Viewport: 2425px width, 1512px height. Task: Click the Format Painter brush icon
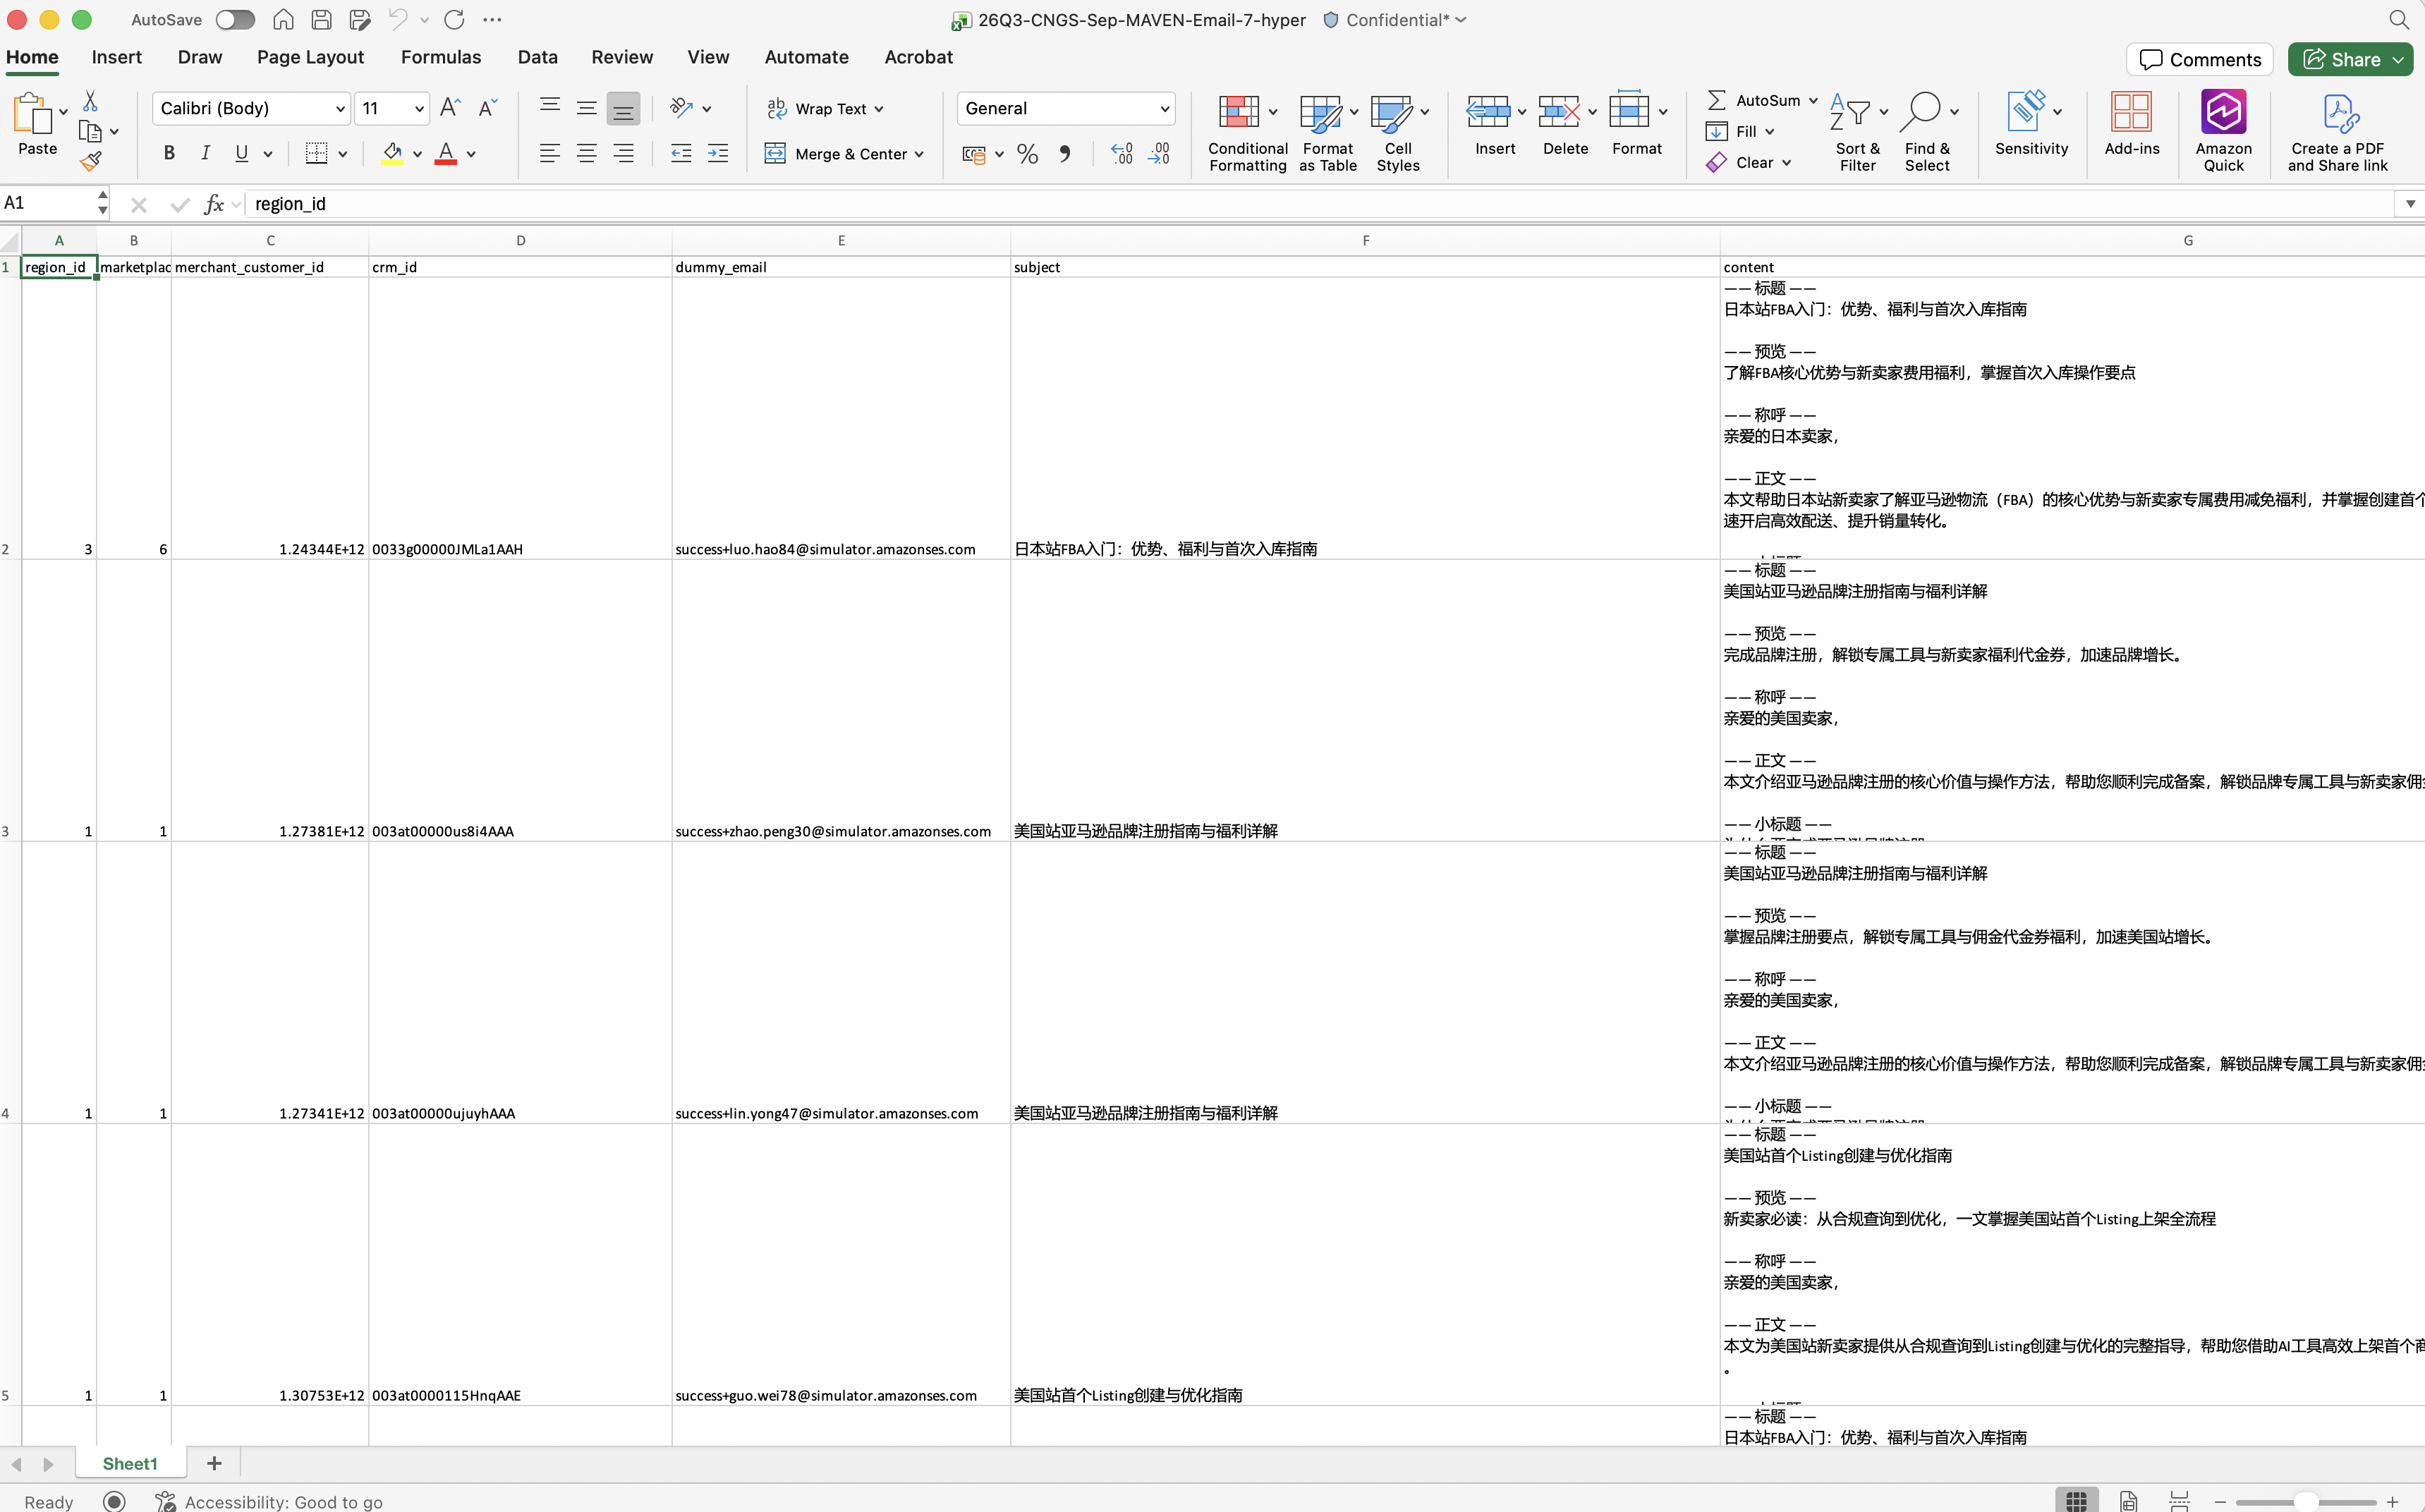(x=90, y=161)
